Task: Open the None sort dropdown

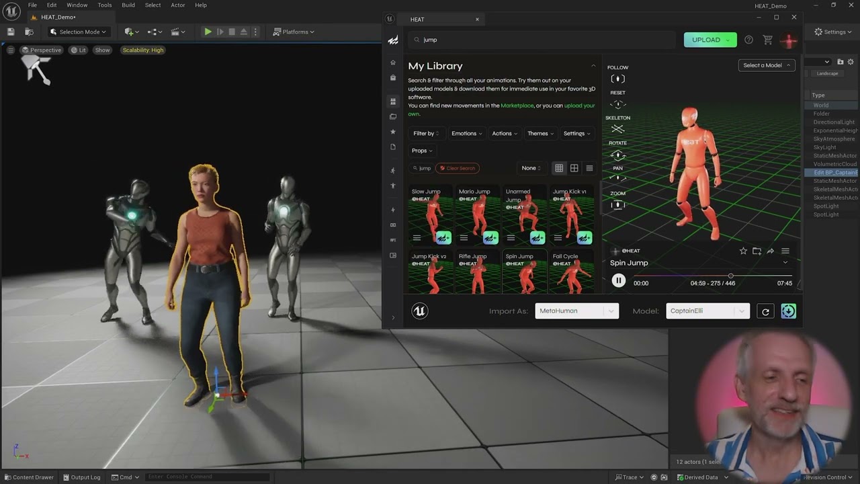Action: [531, 168]
